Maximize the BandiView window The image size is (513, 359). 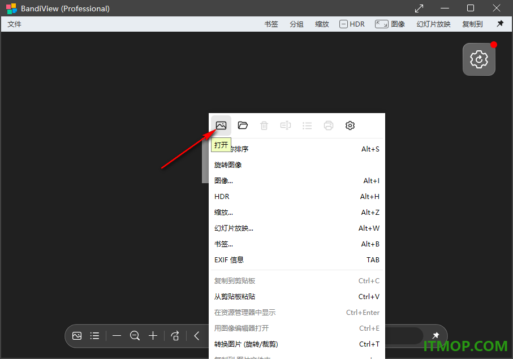[x=471, y=8]
